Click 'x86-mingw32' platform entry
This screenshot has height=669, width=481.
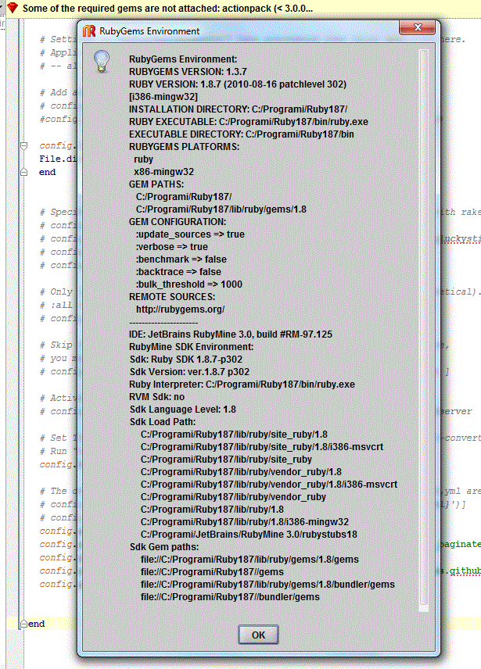coord(164,171)
